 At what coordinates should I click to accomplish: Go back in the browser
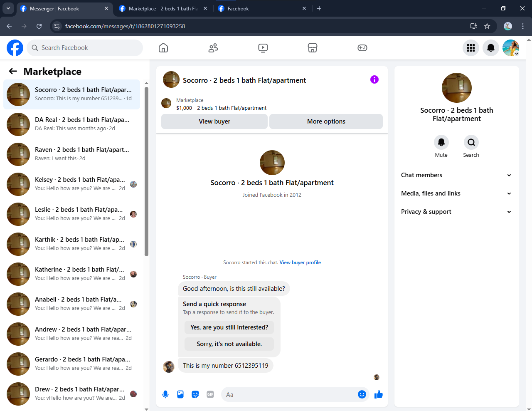click(9, 26)
